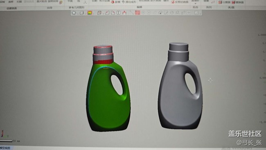Click the 旋转 revolve tool

click(x=116, y=2)
